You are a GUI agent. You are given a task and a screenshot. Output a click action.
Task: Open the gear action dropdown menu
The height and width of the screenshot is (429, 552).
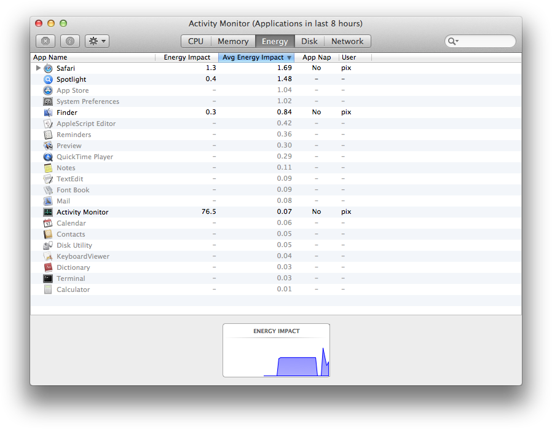[97, 41]
